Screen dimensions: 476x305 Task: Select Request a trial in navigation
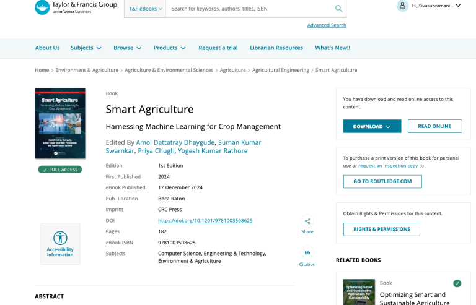[x=218, y=48]
